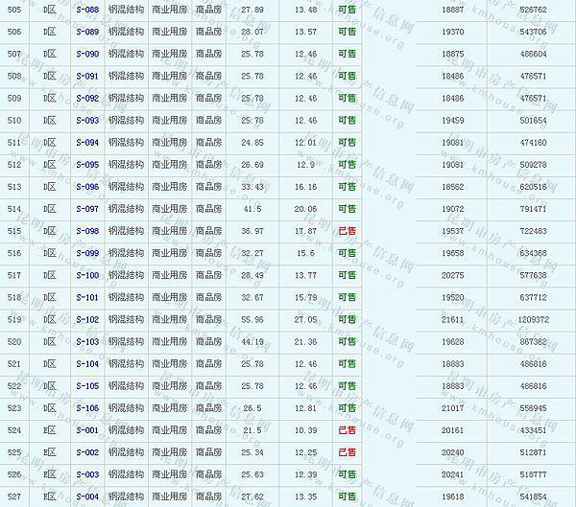Click 已售 status in row 515
Screen dimensions: 576x507
[x=347, y=231]
